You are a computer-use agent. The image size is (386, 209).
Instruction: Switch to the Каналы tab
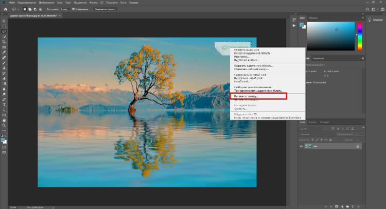312,122
